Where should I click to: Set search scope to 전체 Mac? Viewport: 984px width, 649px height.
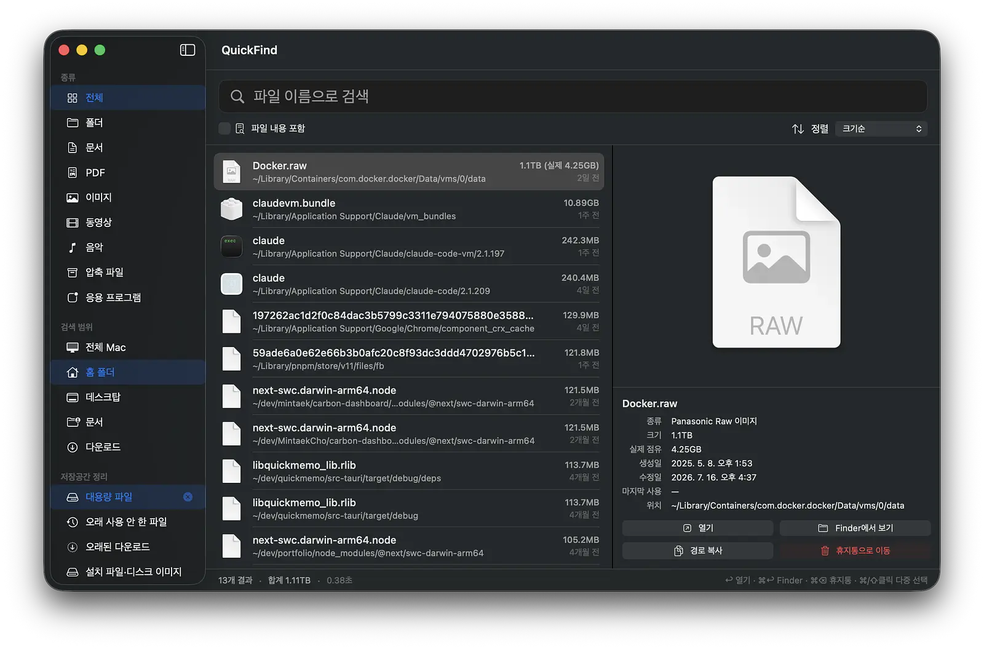(x=128, y=348)
